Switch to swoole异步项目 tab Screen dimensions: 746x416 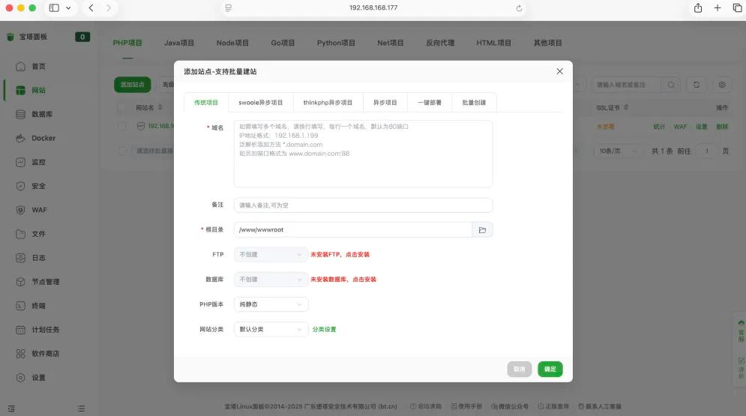tap(260, 102)
